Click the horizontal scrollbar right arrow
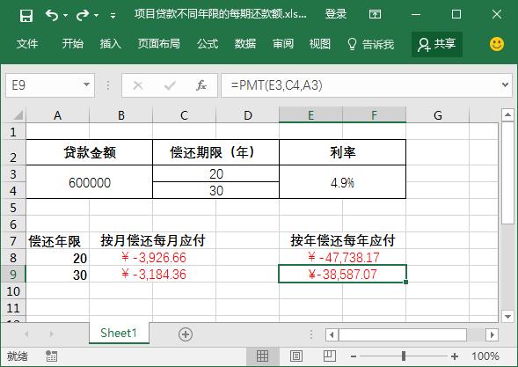Screen dimensions: 518x367 (492, 335)
